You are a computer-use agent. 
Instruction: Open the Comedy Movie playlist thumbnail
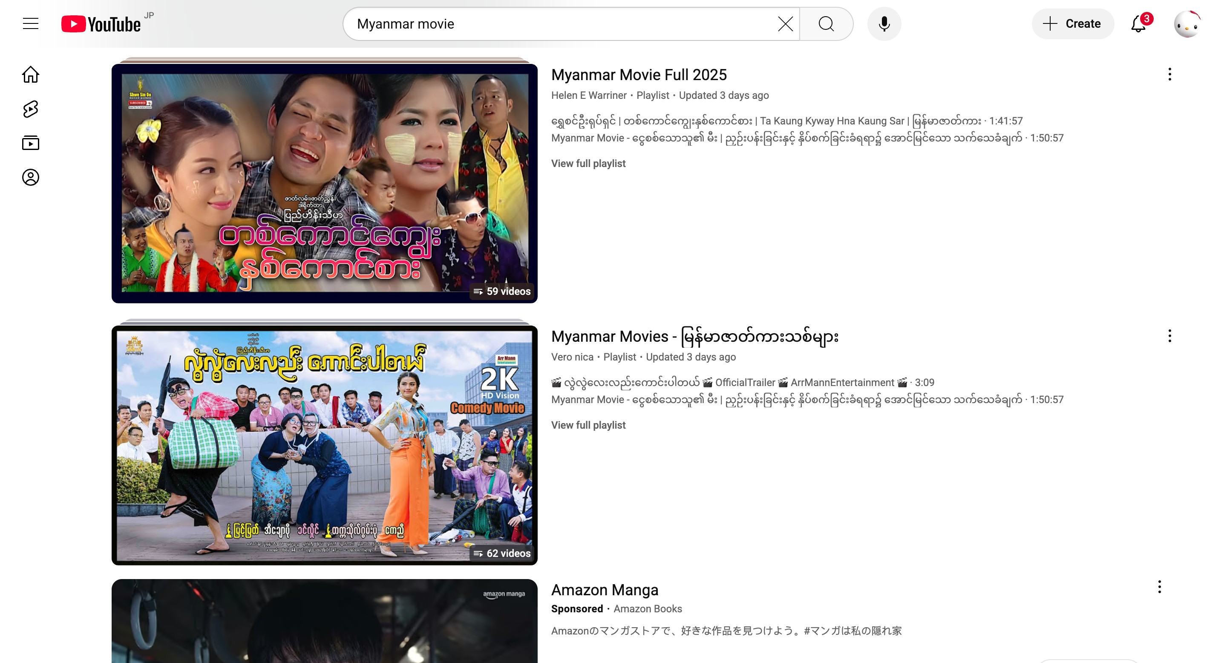(324, 445)
